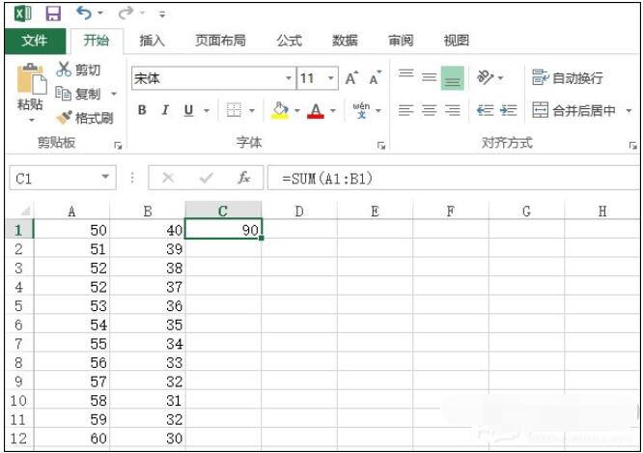Click the Save icon in quick access toolbar
The image size is (643, 453).
53,14
